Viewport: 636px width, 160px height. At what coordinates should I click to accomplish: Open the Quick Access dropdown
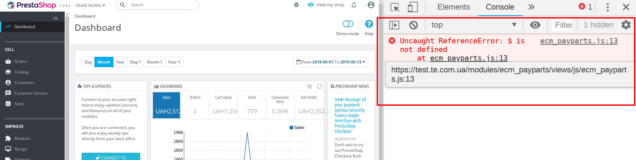click(90, 5)
